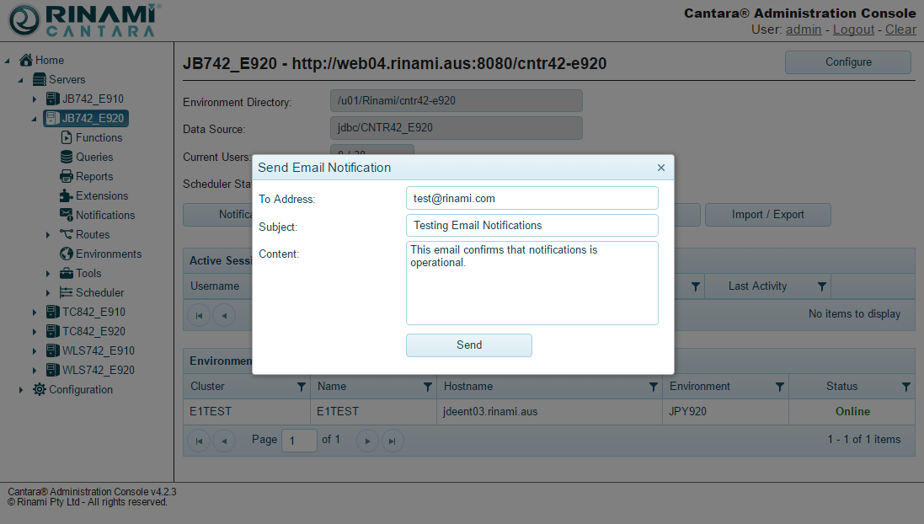
Task: Expand the Tools tree node
Action: pos(48,274)
